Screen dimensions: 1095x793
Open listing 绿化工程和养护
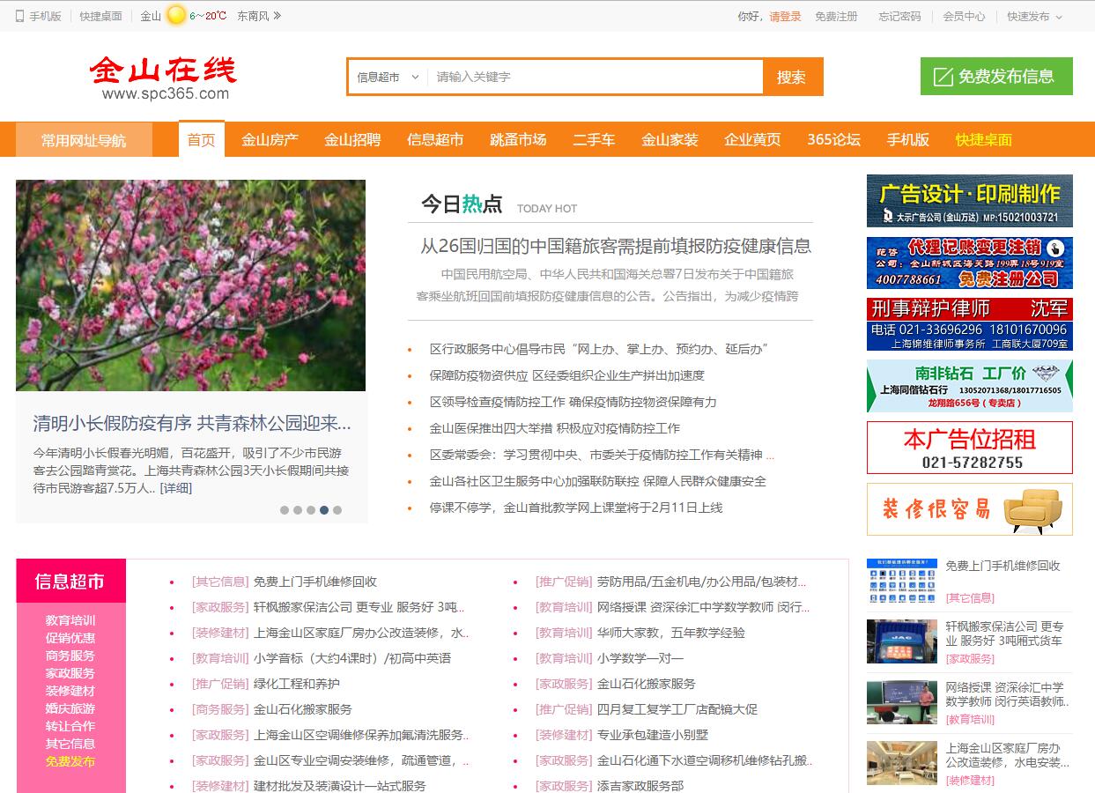tap(297, 684)
